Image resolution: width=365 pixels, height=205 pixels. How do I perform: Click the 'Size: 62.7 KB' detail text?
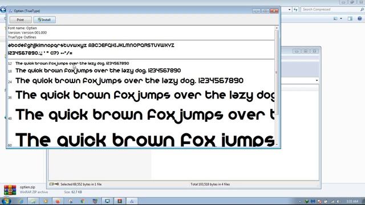coord(73,192)
